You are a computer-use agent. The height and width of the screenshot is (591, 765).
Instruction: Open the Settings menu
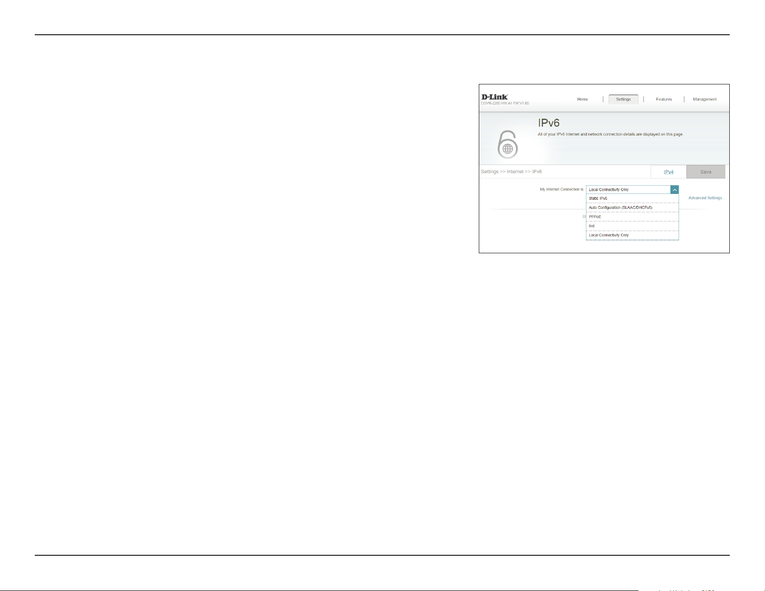click(x=623, y=99)
